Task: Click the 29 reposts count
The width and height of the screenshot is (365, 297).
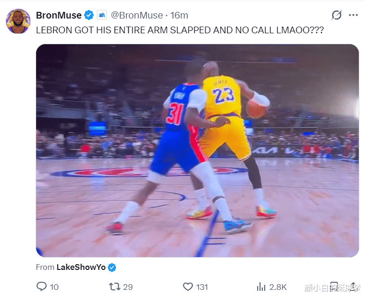Action: click(x=128, y=287)
